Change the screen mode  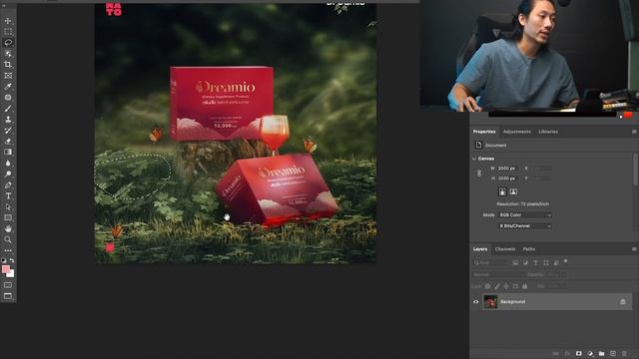coord(8,296)
